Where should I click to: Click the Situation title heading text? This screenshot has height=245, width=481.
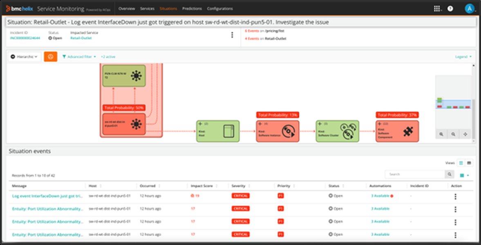[168, 22]
